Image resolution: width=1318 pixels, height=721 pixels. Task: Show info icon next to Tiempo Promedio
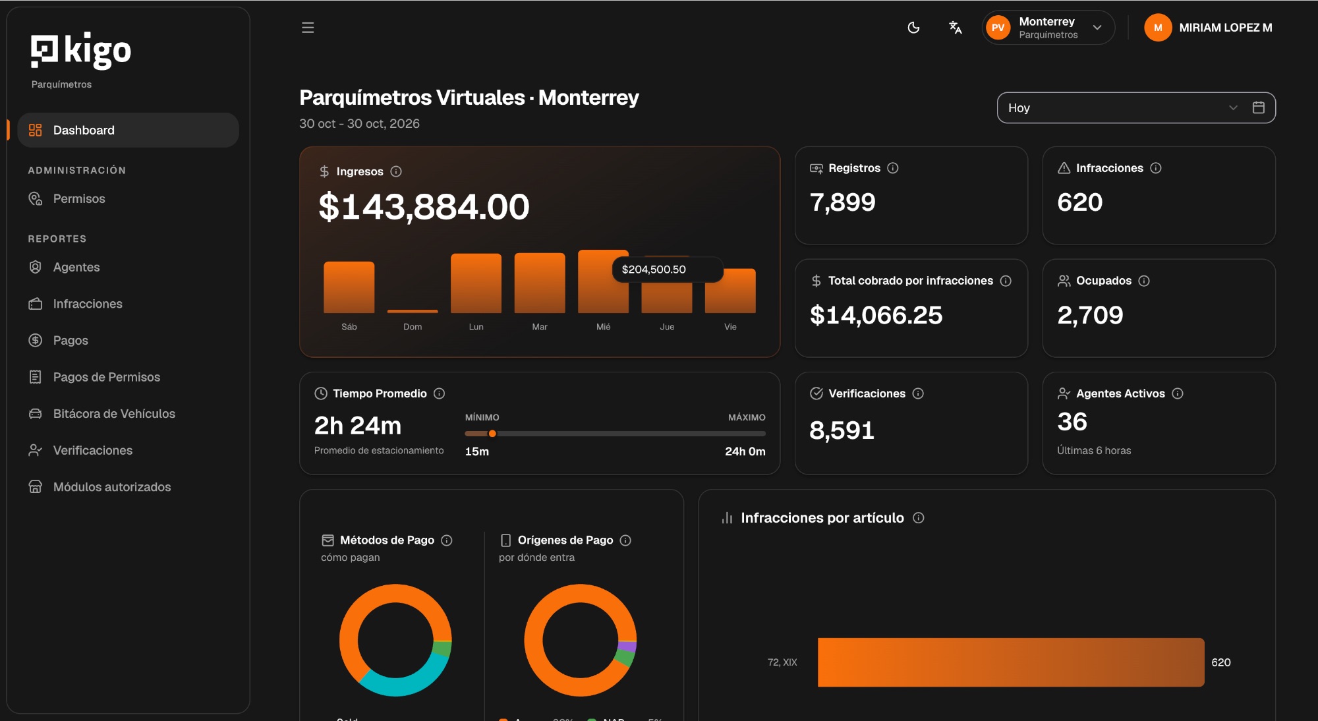pyautogui.click(x=440, y=393)
